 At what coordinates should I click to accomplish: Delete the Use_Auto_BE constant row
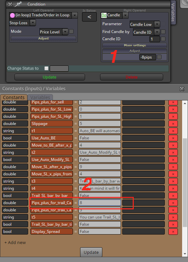(x=173, y=138)
